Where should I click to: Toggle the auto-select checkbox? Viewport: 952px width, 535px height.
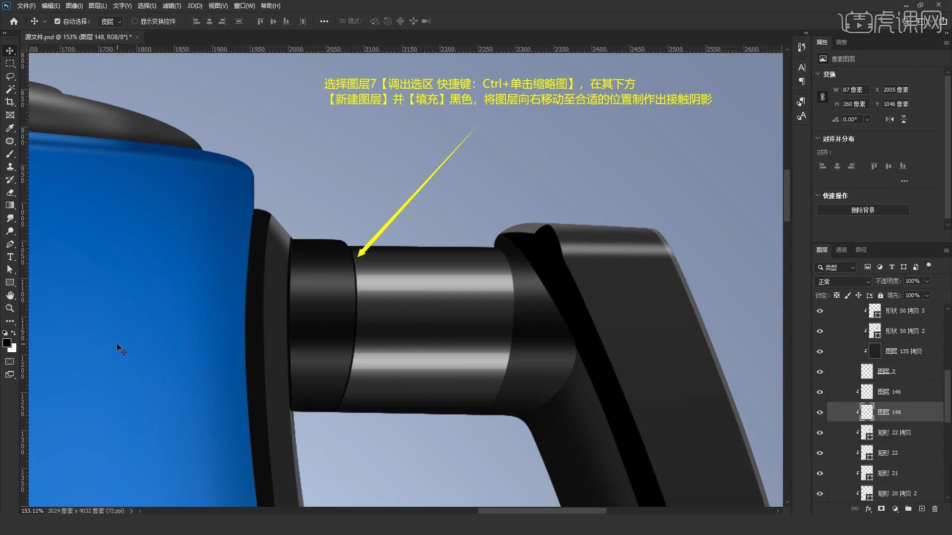tap(58, 21)
